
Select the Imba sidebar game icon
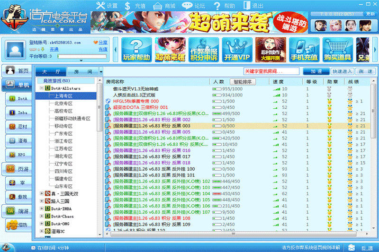18,113
